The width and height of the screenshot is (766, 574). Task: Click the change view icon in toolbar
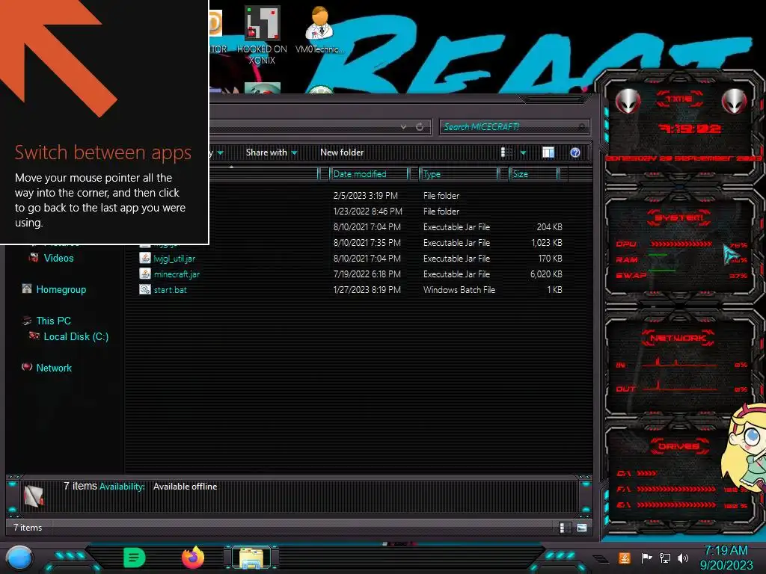pyautogui.click(x=506, y=152)
